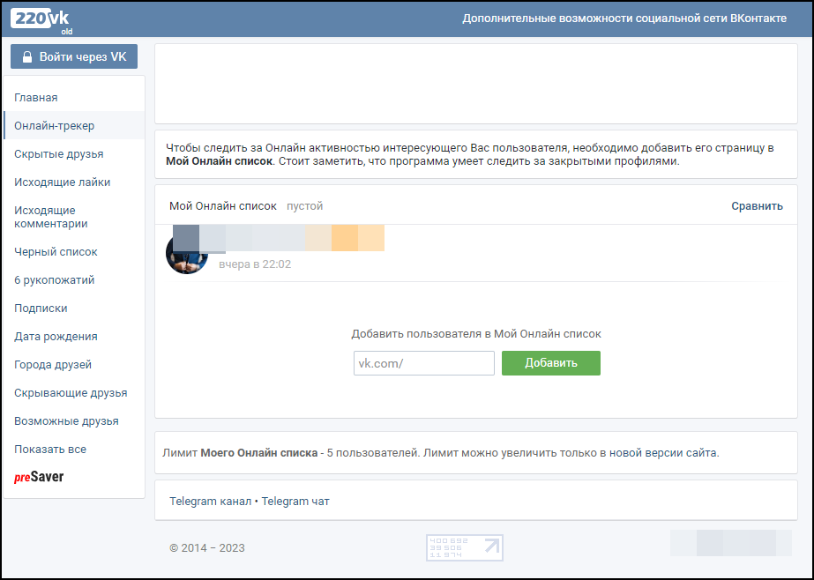Open Исходящие комментарии section
Screen dimensions: 814x580
click(x=51, y=217)
